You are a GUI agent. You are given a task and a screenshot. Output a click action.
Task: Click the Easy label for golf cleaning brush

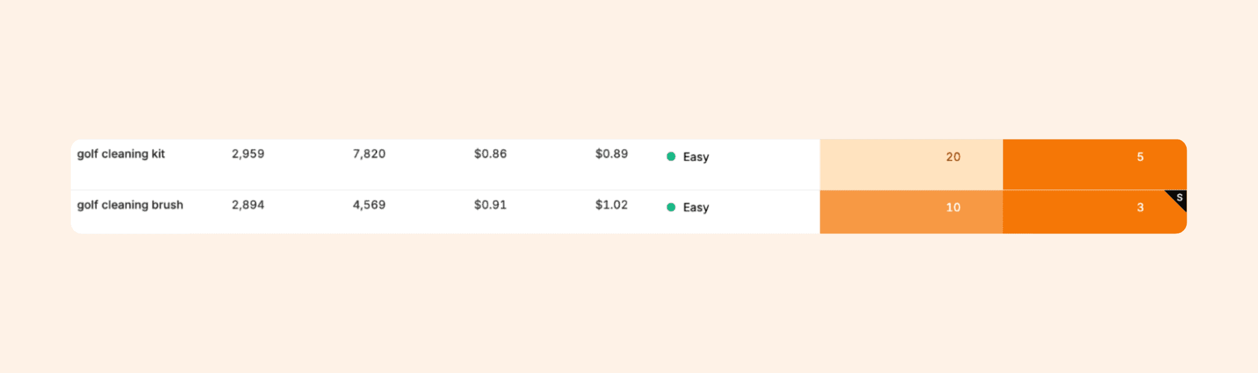tap(696, 207)
